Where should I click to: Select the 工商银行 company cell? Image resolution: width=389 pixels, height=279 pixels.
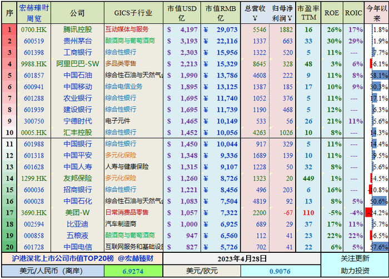77,52
